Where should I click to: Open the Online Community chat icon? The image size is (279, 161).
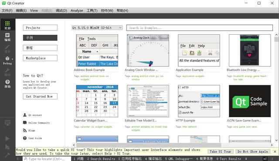25,122
